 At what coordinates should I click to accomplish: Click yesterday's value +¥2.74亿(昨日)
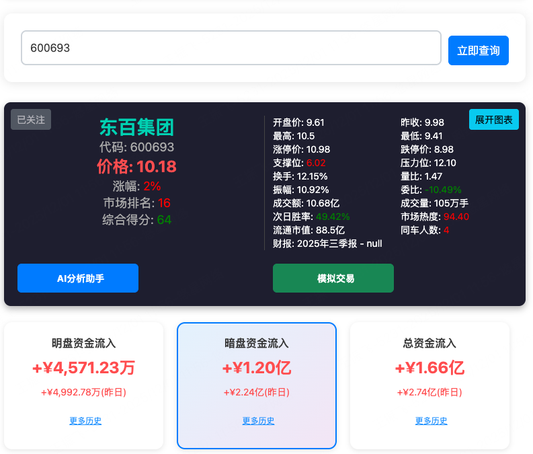(429, 392)
